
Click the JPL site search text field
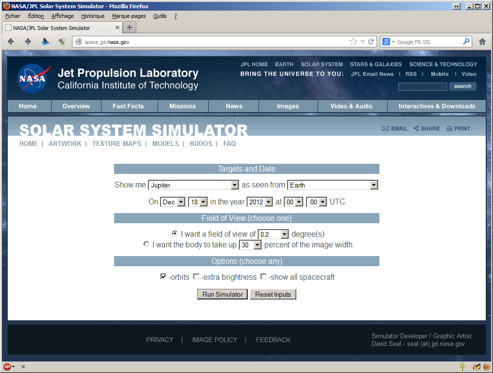point(422,86)
